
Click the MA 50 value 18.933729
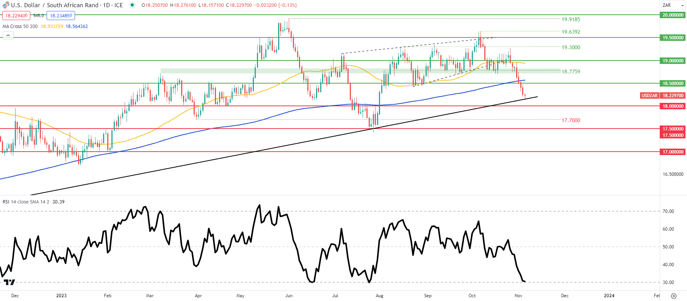(52, 26)
